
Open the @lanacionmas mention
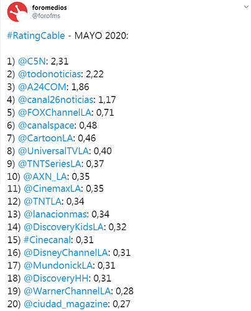(x=55, y=214)
